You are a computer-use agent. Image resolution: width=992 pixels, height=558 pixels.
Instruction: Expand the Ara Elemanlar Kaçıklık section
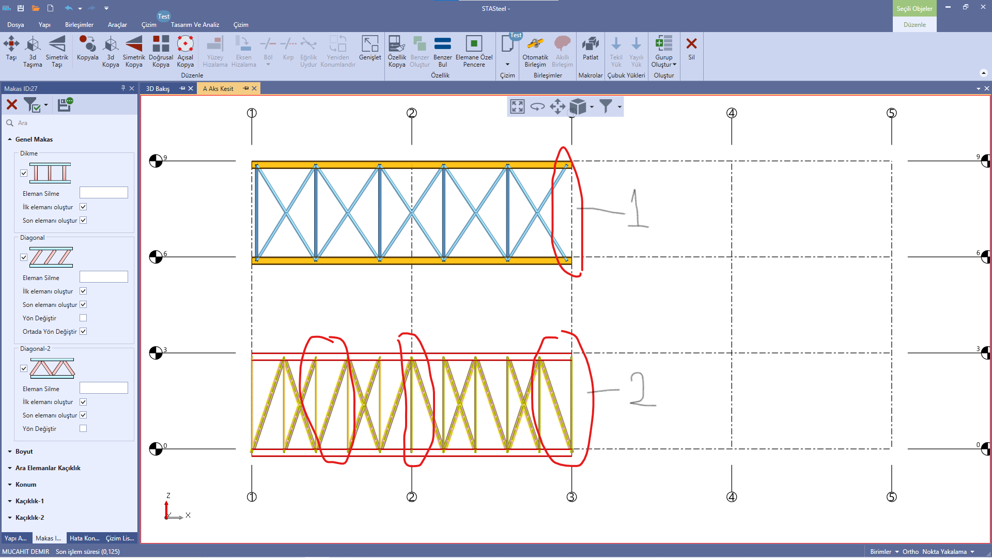click(x=48, y=468)
